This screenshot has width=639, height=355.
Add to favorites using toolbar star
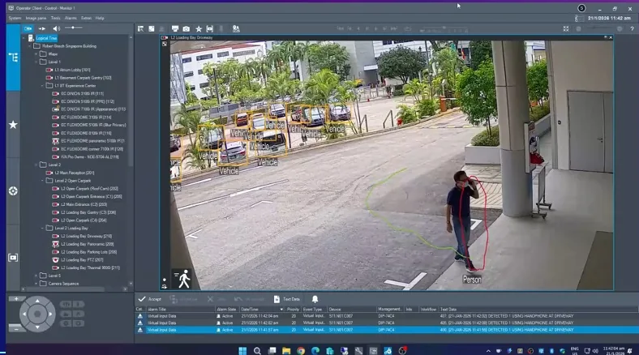pos(199,28)
